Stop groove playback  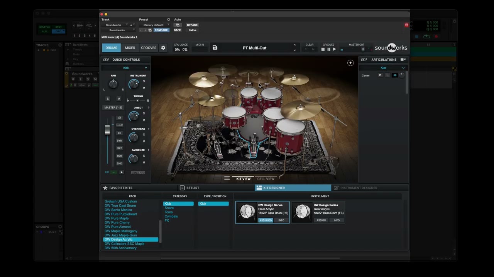coord(323,49)
